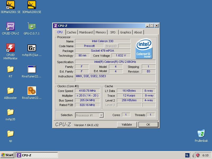Open the sp folder on desktop

point(11,134)
